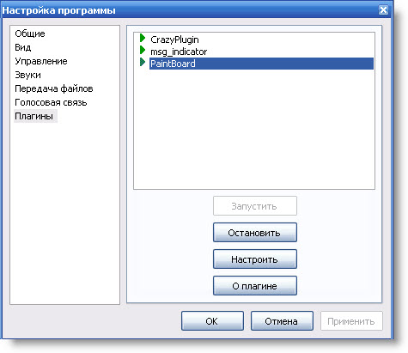Viewport: 408px width, 353px height.
Task: Select the msg_indicator plugin
Action: click(x=179, y=52)
